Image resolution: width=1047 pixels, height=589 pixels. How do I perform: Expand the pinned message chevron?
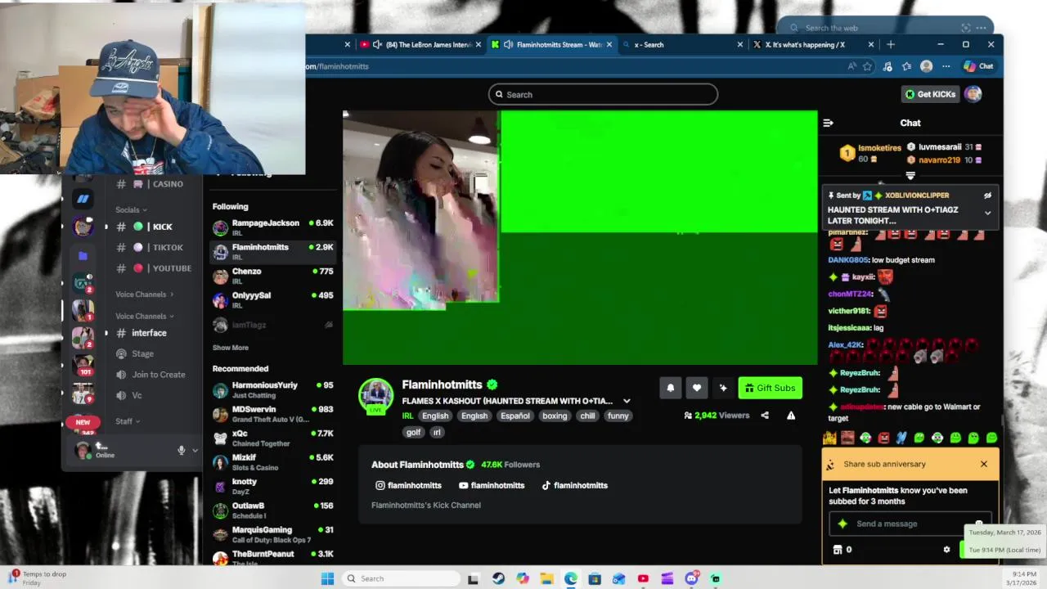pyautogui.click(x=987, y=213)
